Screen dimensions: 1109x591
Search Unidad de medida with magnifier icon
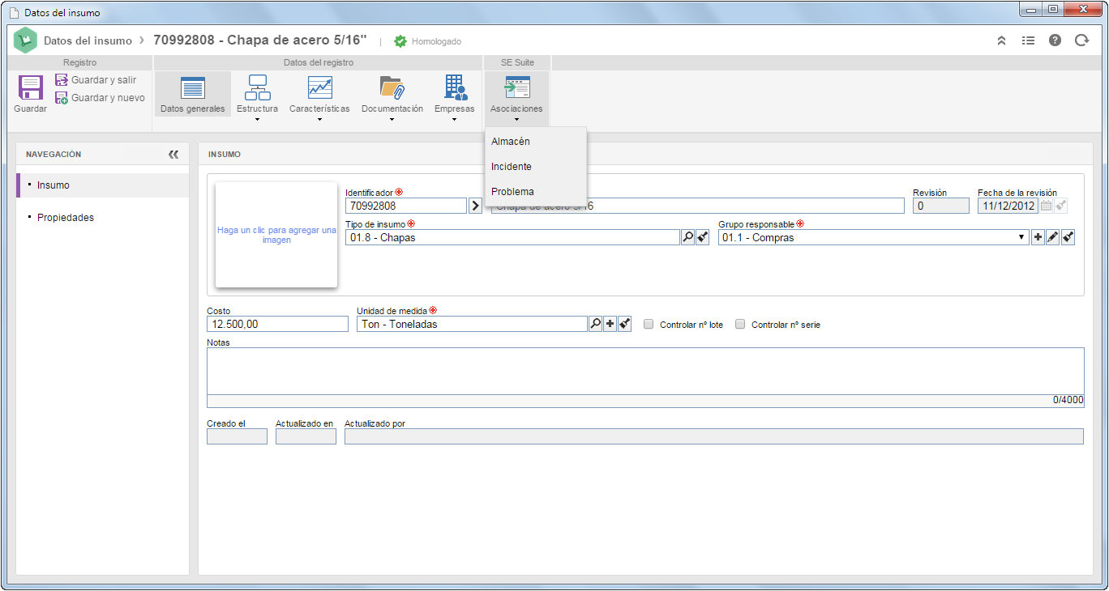[x=595, y=324]
